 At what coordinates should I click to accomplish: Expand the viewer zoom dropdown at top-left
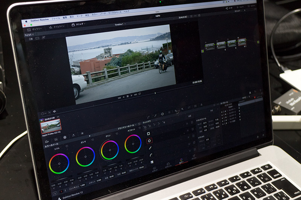pyautogui.click(x=29, y=35)
